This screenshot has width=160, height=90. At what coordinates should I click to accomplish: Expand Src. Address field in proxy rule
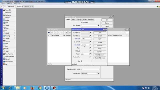91,33
